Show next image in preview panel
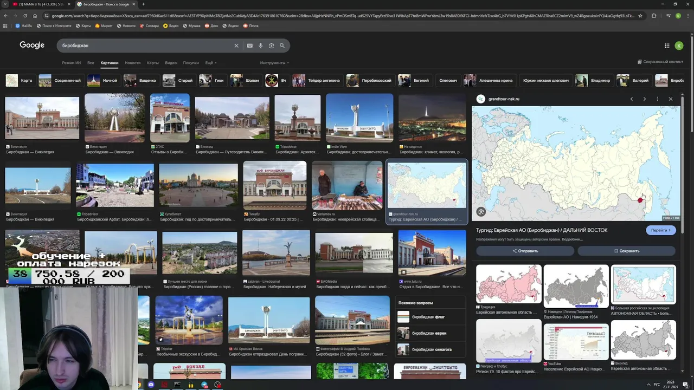 [x=644, y=99]
